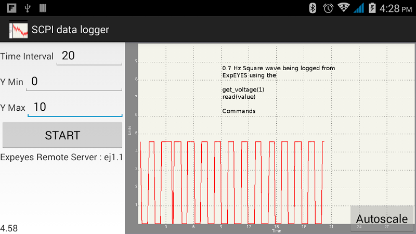Tap the alarm clock status icon
416x234 pixels.
[x=328, y=8]
